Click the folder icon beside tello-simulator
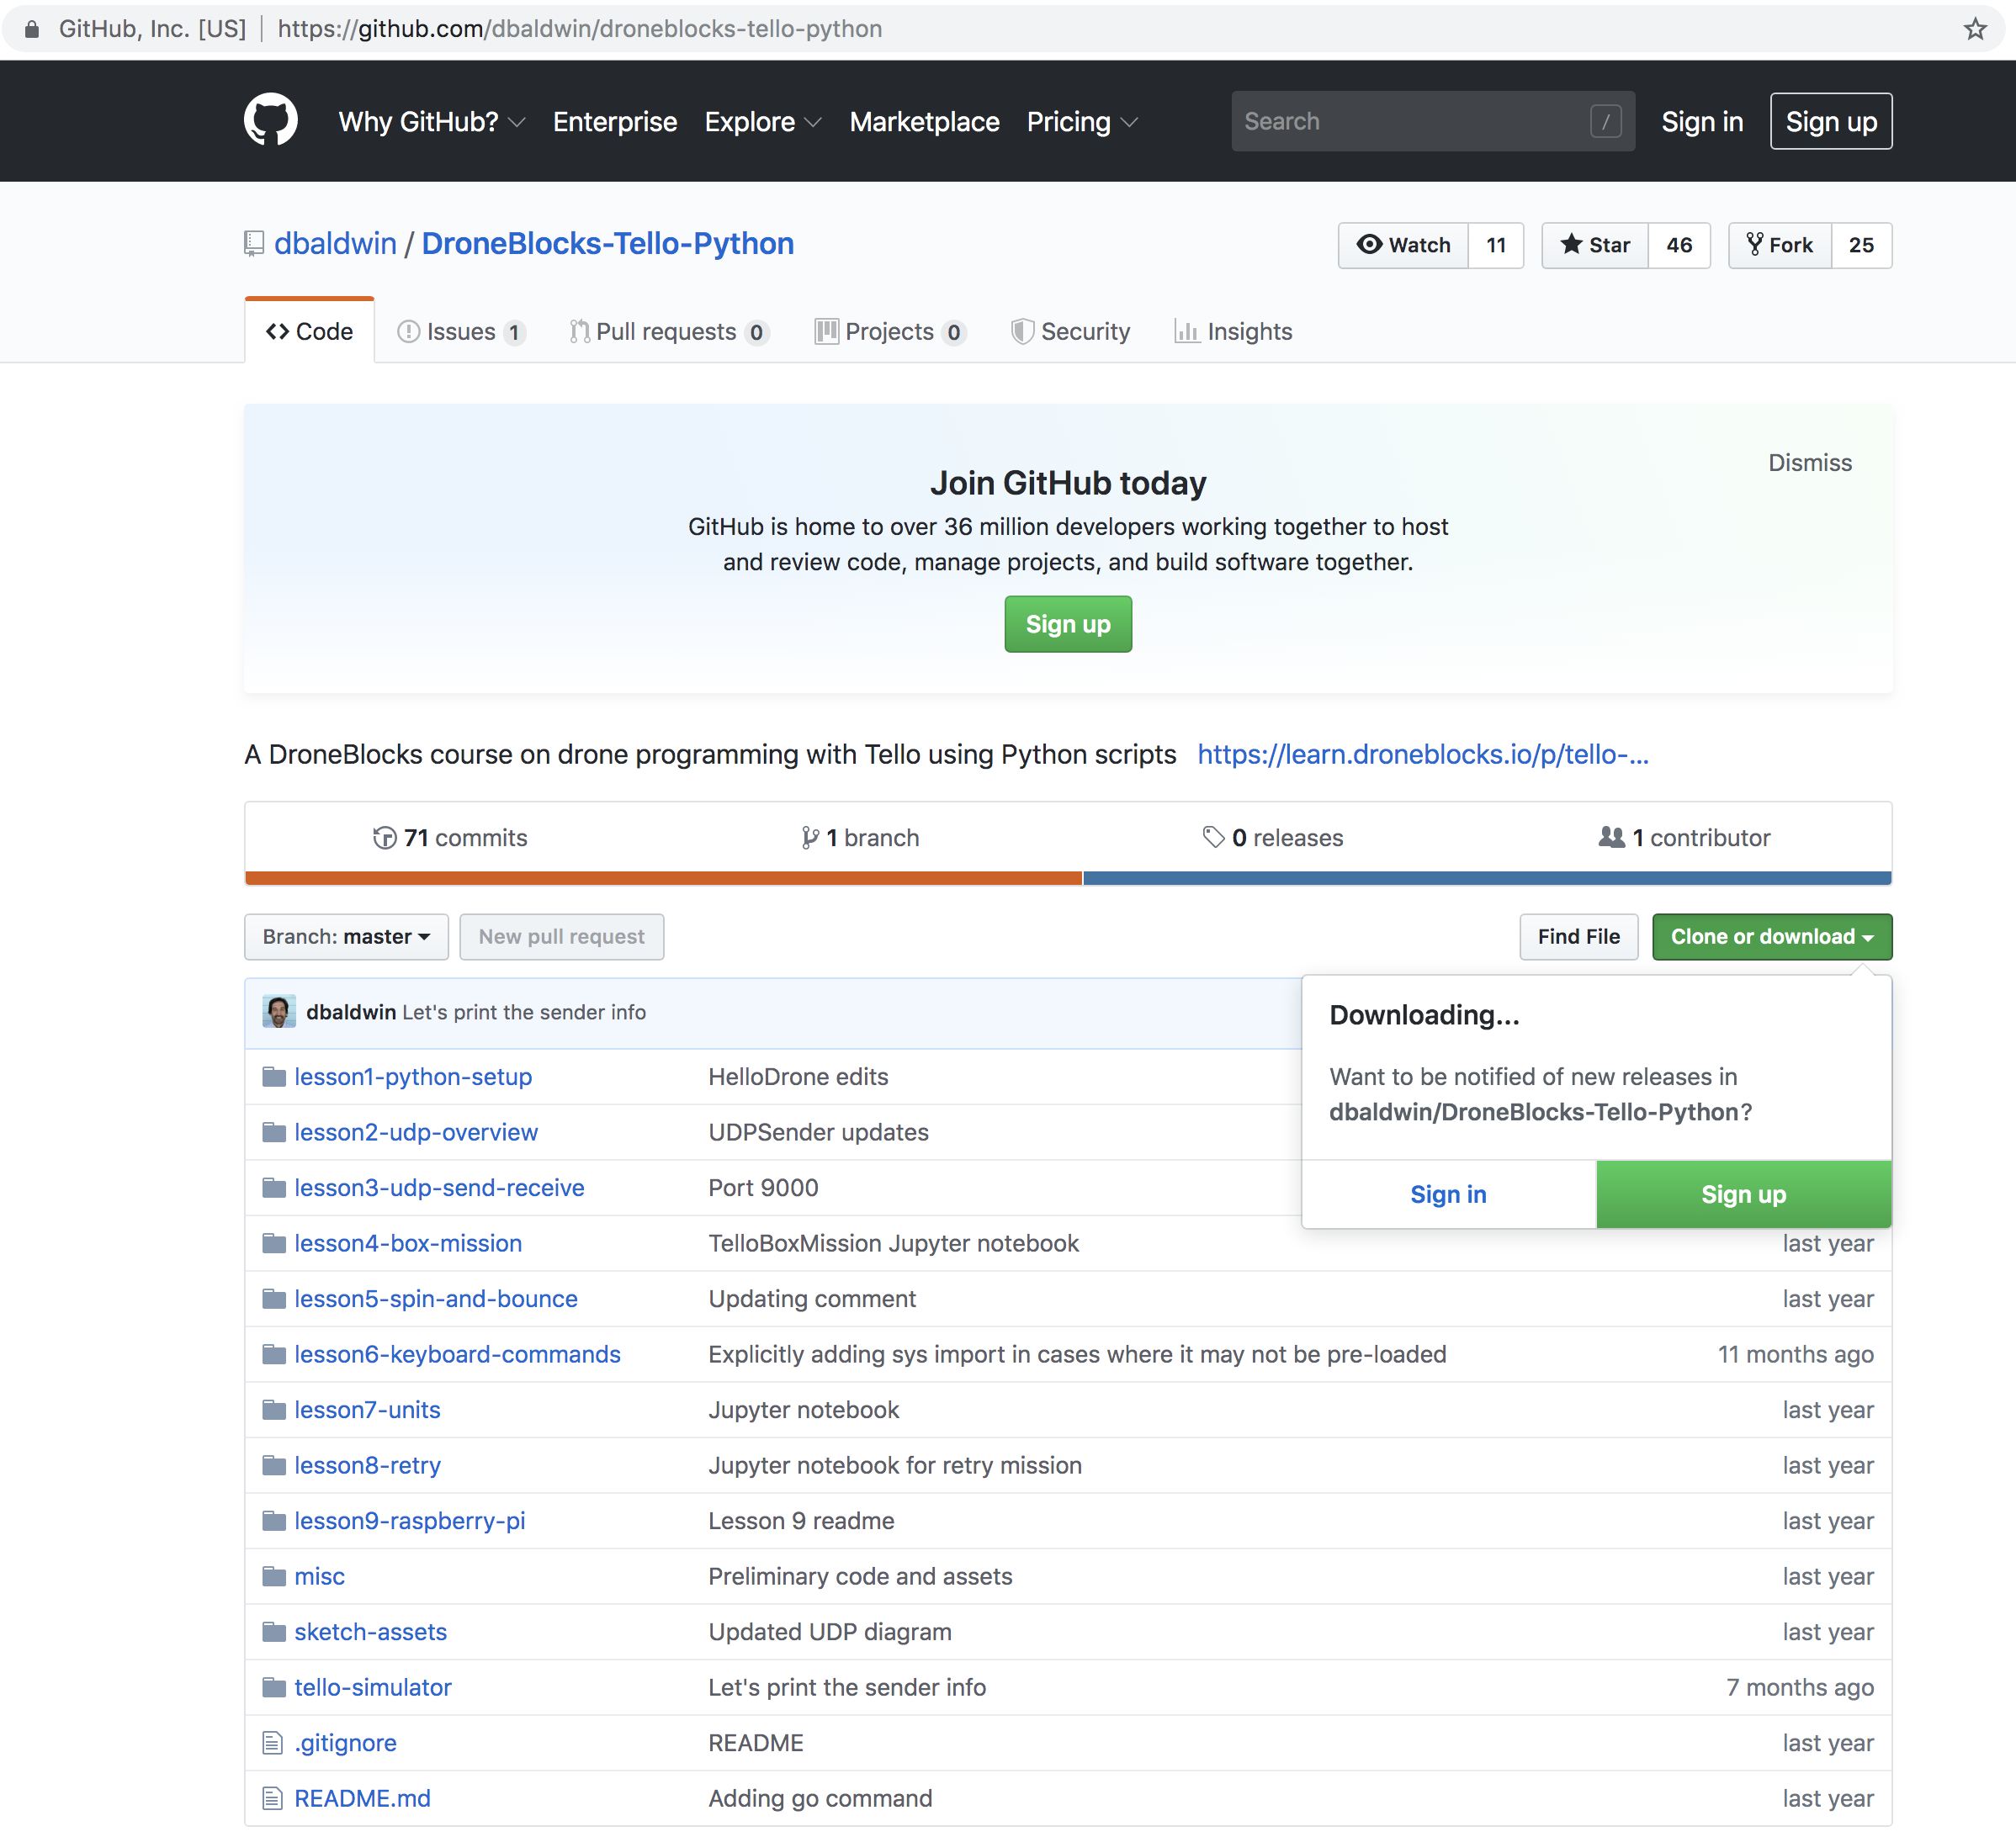 pos(274,1687)
